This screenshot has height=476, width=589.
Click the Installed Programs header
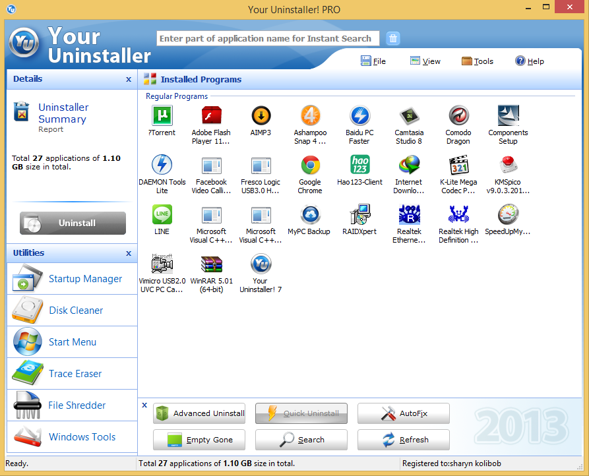click(201, 79)
